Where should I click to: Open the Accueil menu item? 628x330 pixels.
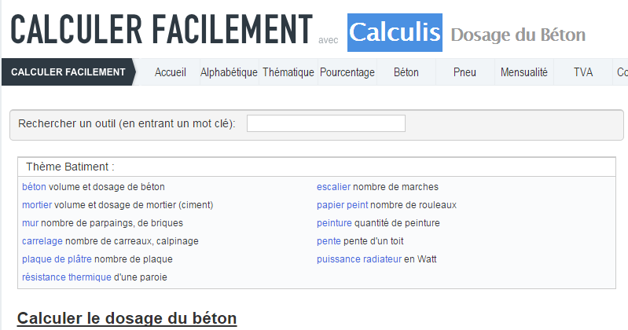point(171,72)
